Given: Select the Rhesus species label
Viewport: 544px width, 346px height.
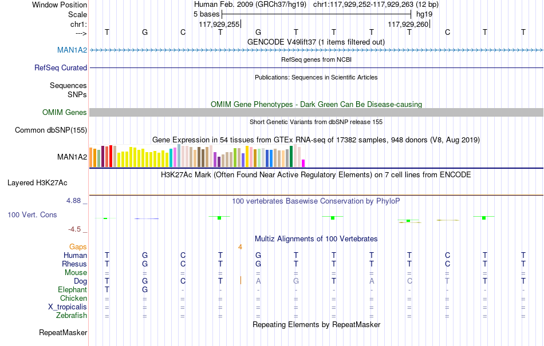Looking at the screenshot, I should (74, 264).
